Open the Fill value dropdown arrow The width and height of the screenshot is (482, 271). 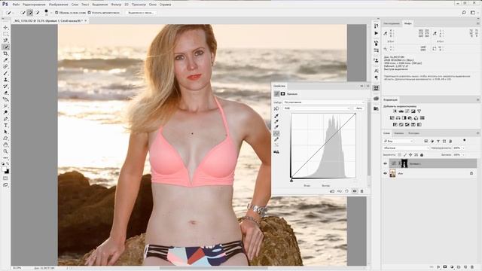click(464, 155)
